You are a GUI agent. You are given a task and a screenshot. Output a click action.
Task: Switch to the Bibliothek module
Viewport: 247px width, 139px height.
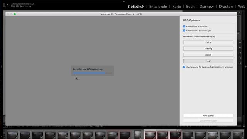click(135, 7)
